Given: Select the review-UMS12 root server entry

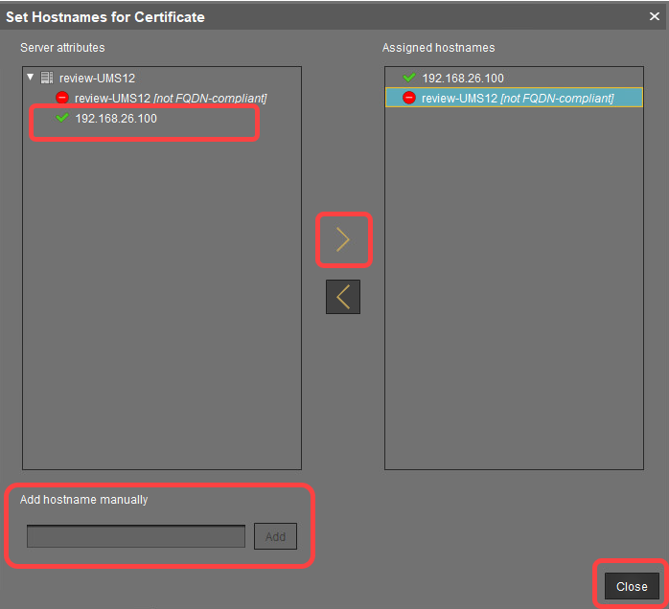Looking at the screenshot, I should click(95, 78).
